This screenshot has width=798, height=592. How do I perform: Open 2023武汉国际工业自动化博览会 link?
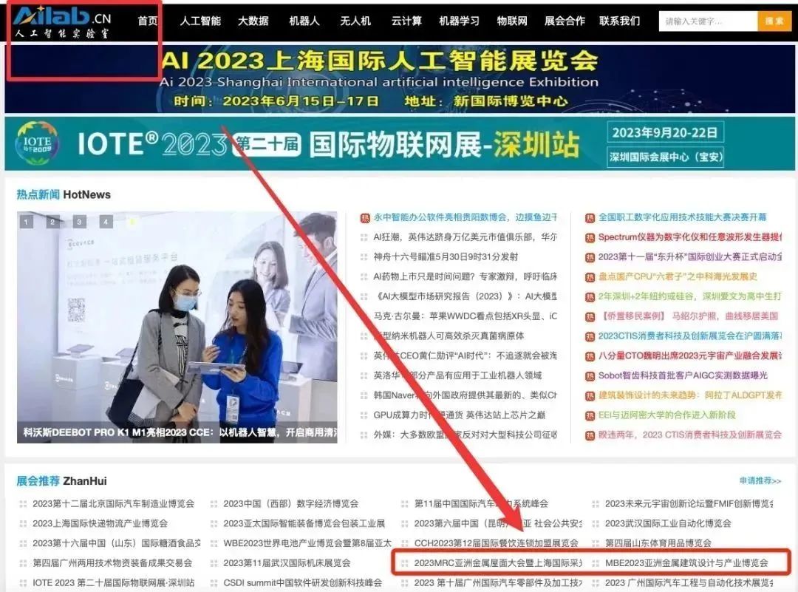[668, 523]
